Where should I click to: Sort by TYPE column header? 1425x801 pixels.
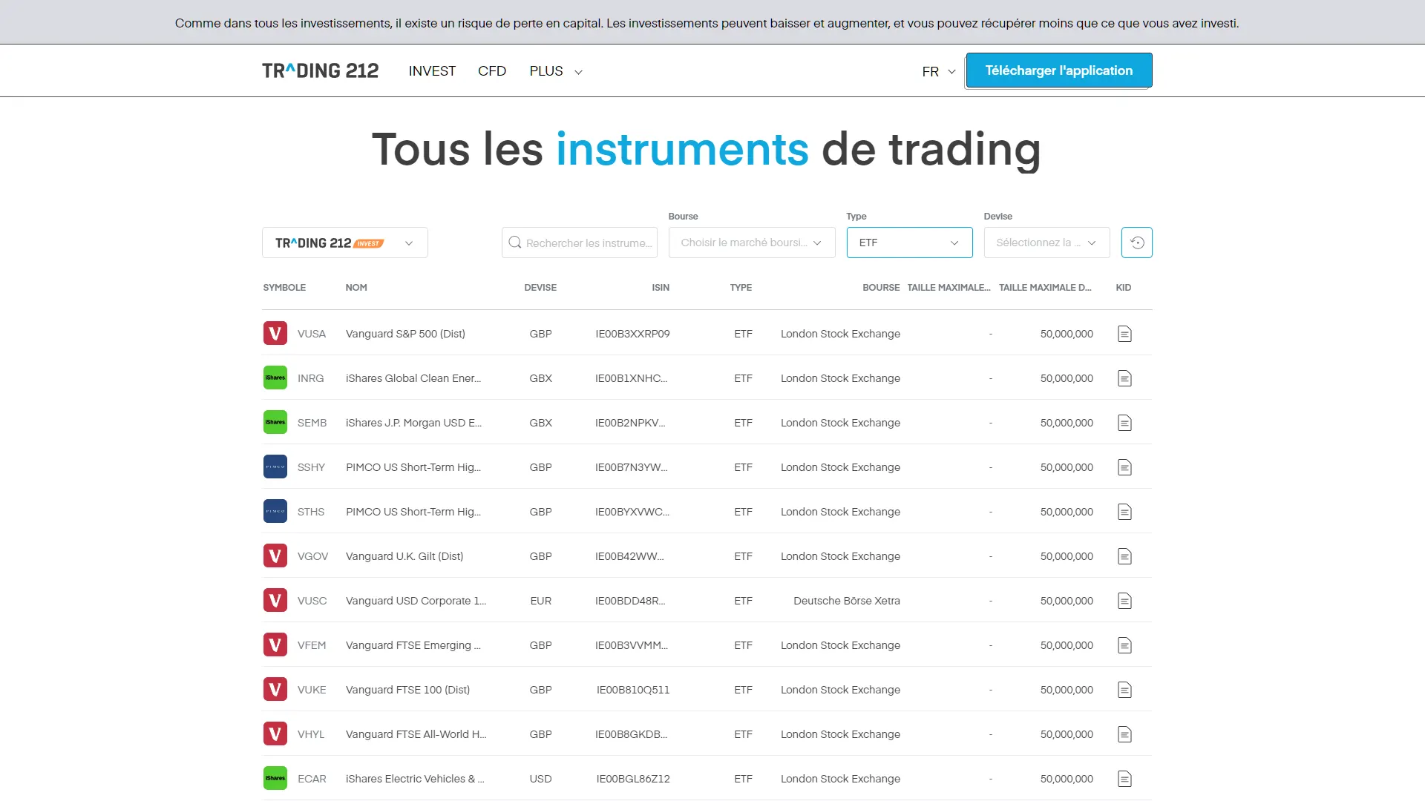741,288
